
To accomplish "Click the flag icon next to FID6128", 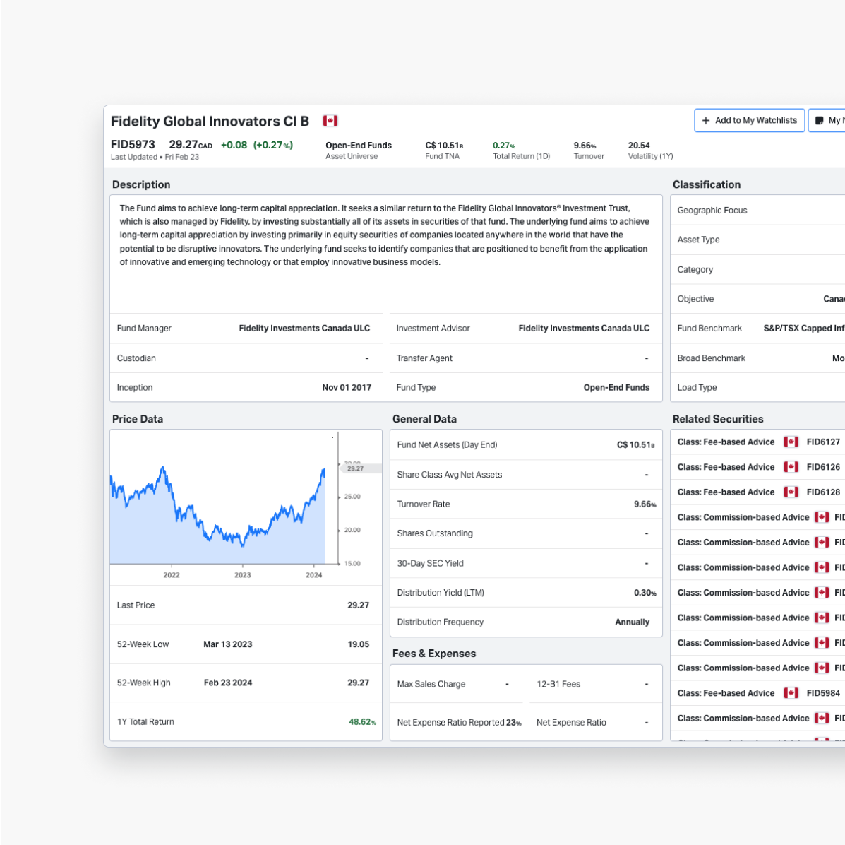I will (791, 492).
